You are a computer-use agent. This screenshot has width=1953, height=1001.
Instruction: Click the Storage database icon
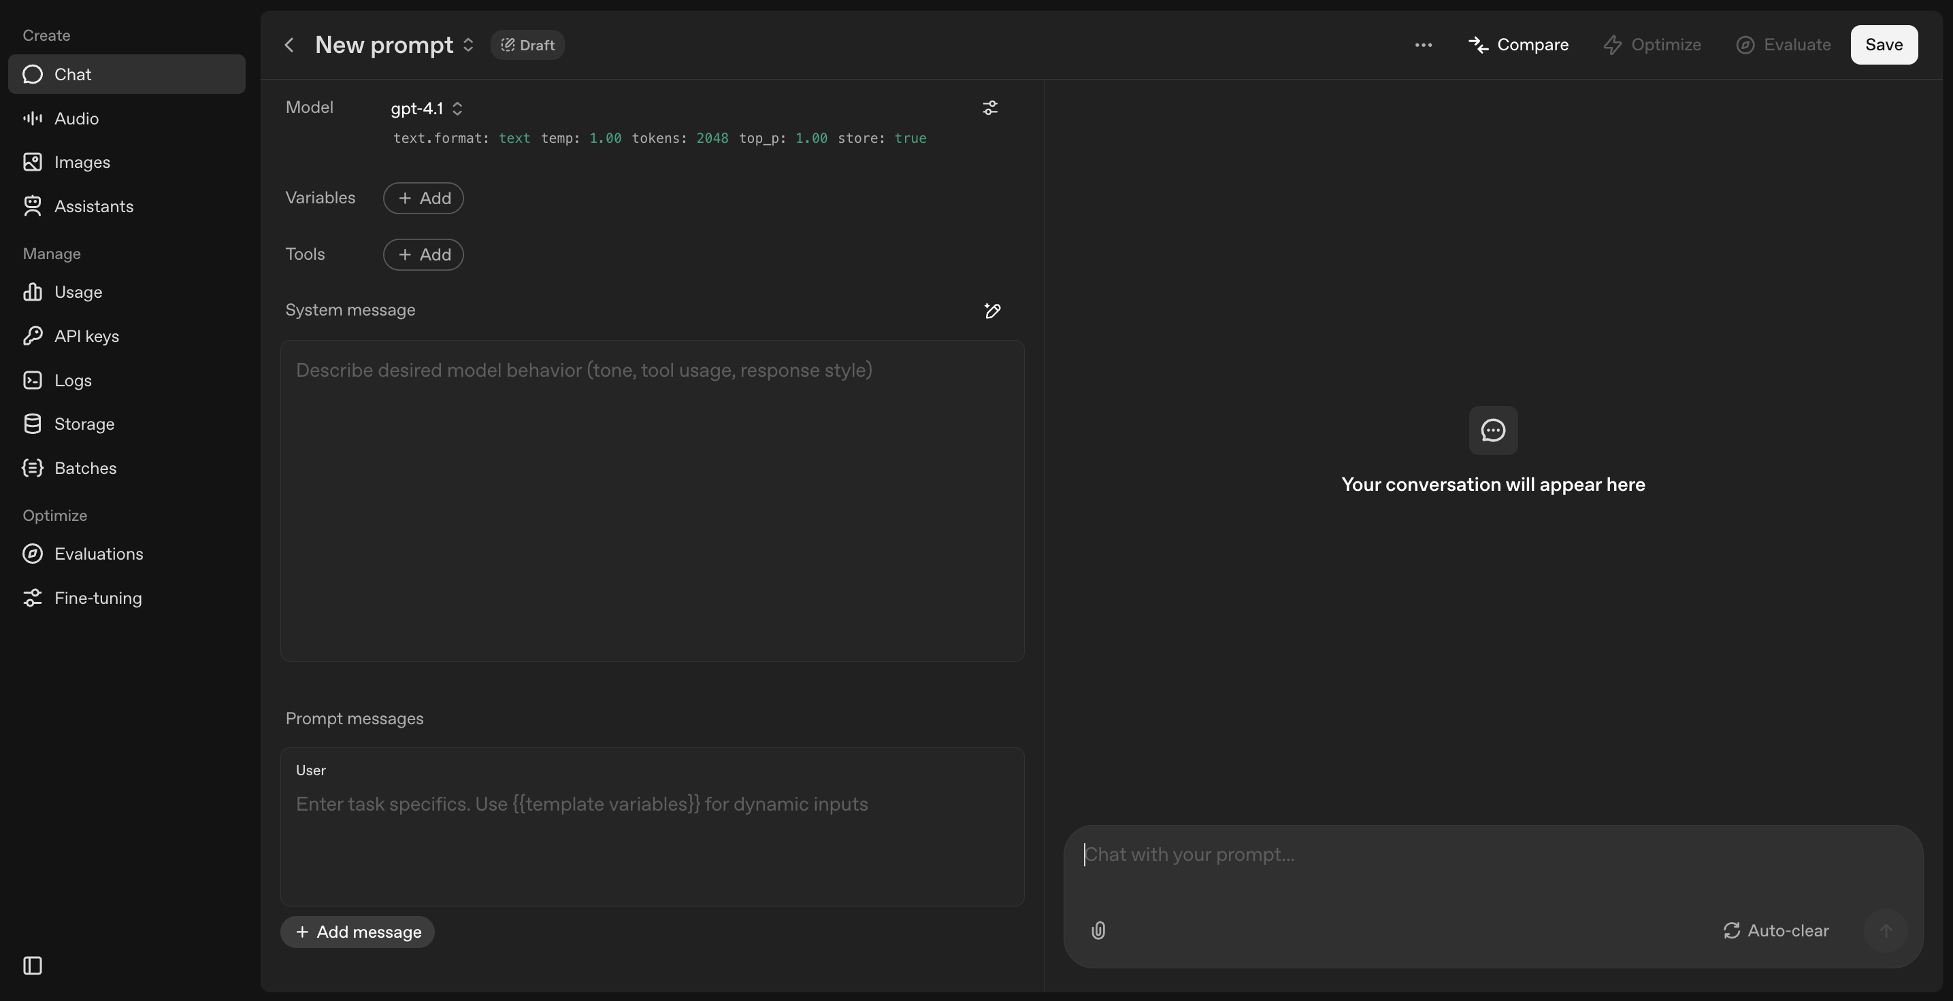tap(33, 424)
